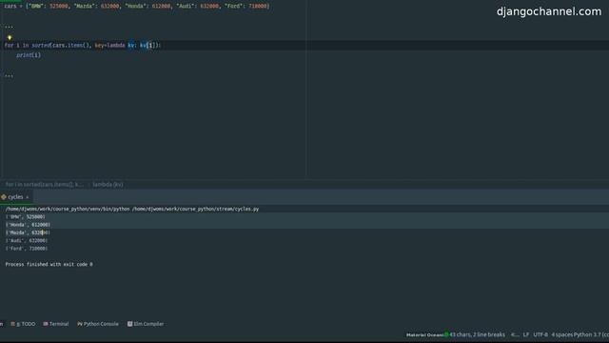Open the Python Console tool window
The image size is (609, 343).
(x=98, y=324)
